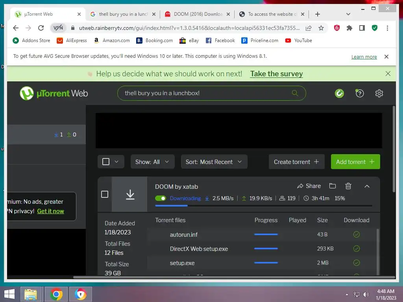Screen dimensions: 403x302
Task: Click the Get it now premium link
Action: [51, 211]
